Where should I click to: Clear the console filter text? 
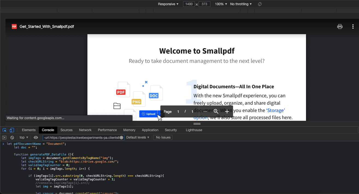coord(122,137)
